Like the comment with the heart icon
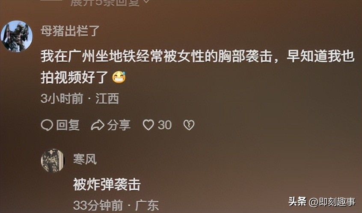The width and height of the screenshot is (362, 213). (x=148, y=125)
